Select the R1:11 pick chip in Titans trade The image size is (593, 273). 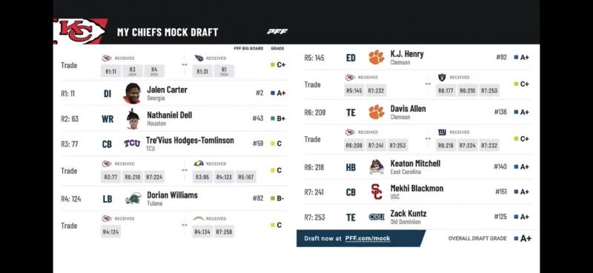coord(110,71)
